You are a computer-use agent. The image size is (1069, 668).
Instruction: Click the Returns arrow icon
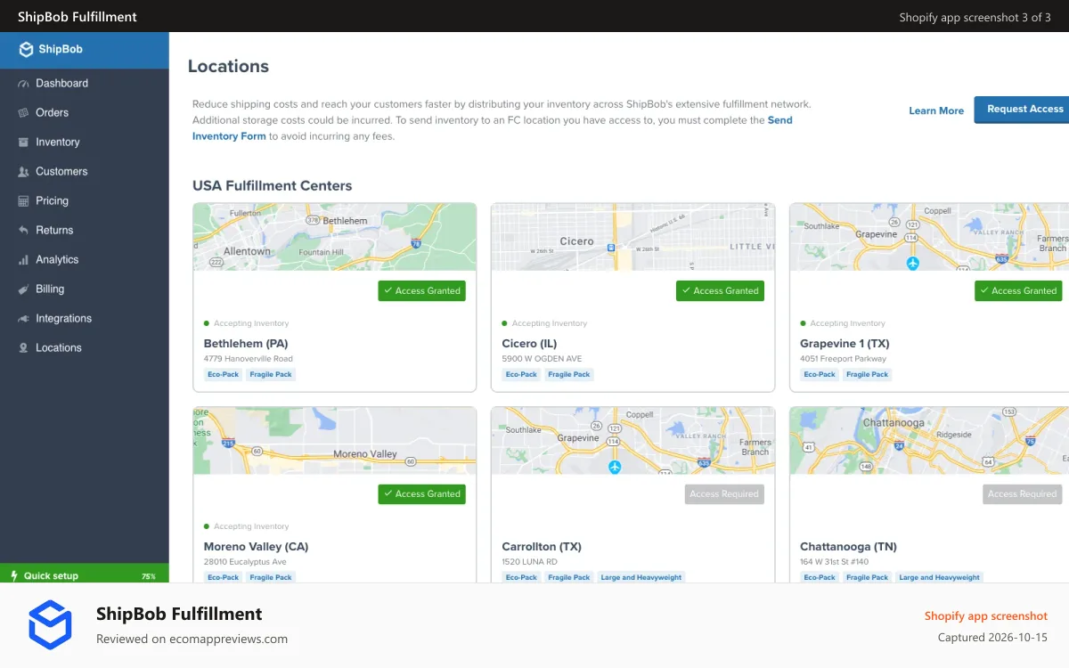23,231
